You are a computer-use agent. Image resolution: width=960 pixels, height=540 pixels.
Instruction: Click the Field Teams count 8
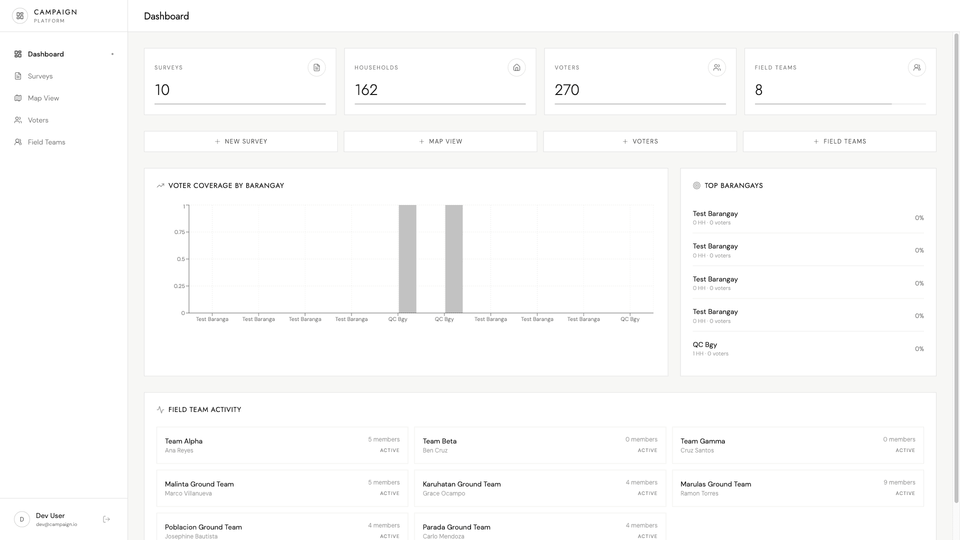758,90
